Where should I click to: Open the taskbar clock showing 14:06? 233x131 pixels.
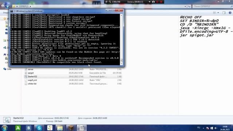(225, 128)
